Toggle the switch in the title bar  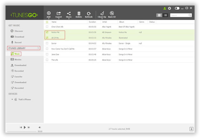(x=177, y=8)
